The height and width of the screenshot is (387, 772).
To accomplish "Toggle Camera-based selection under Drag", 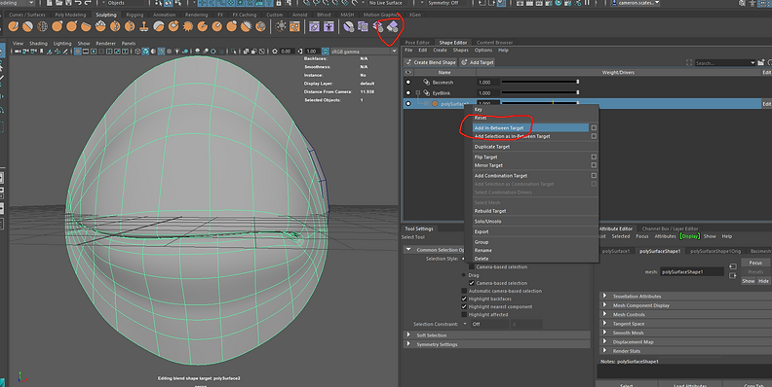I will tap(472, 283).
